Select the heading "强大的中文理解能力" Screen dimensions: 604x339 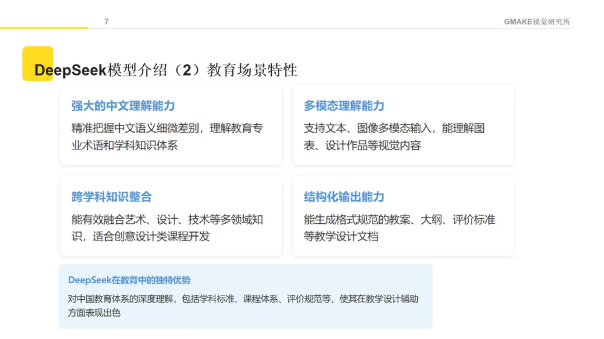[123, 106]
